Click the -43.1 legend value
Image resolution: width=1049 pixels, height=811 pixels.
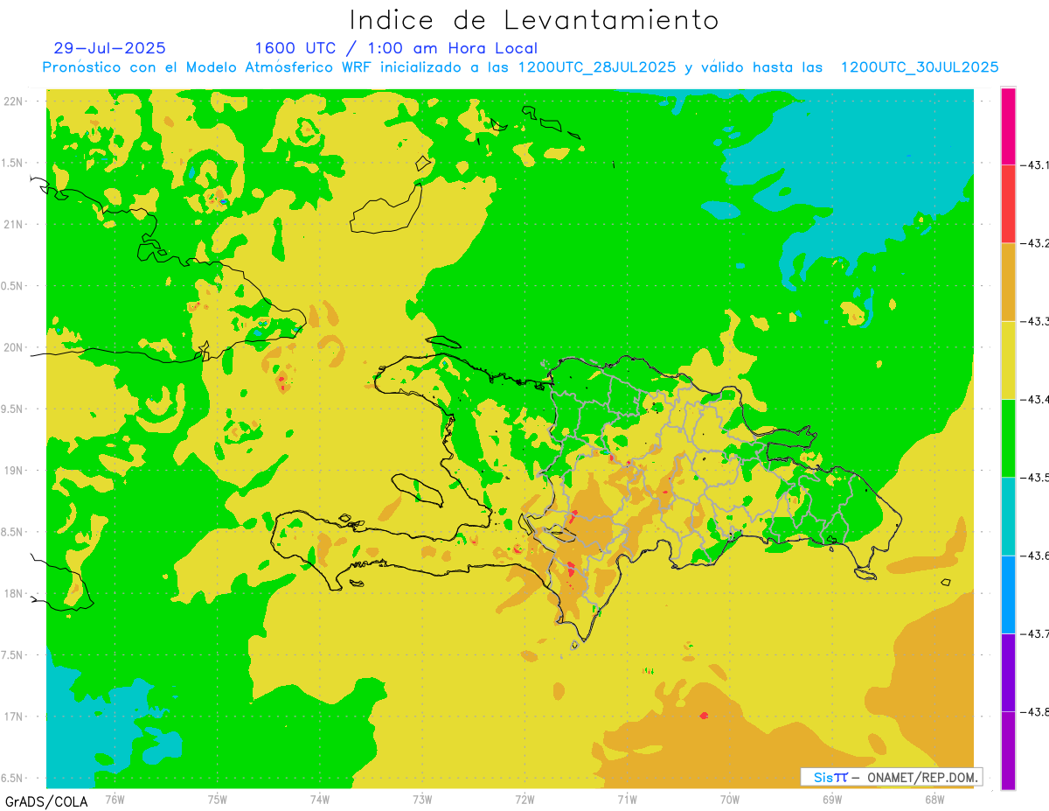tap(1035, 164)
